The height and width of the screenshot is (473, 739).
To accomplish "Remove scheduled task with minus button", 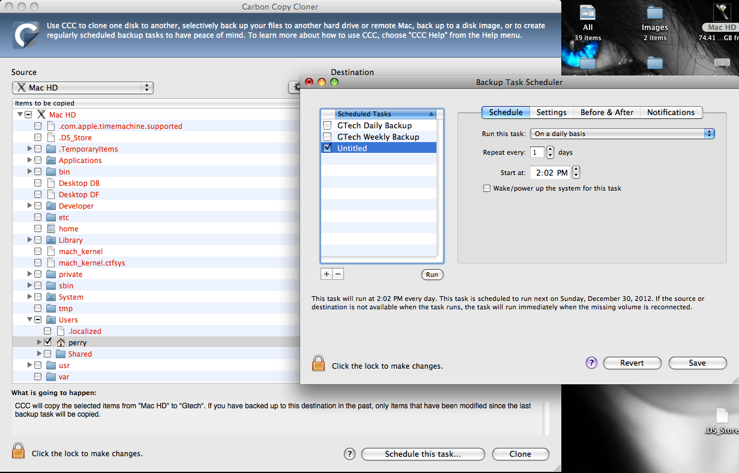I will tap(338, 274).
